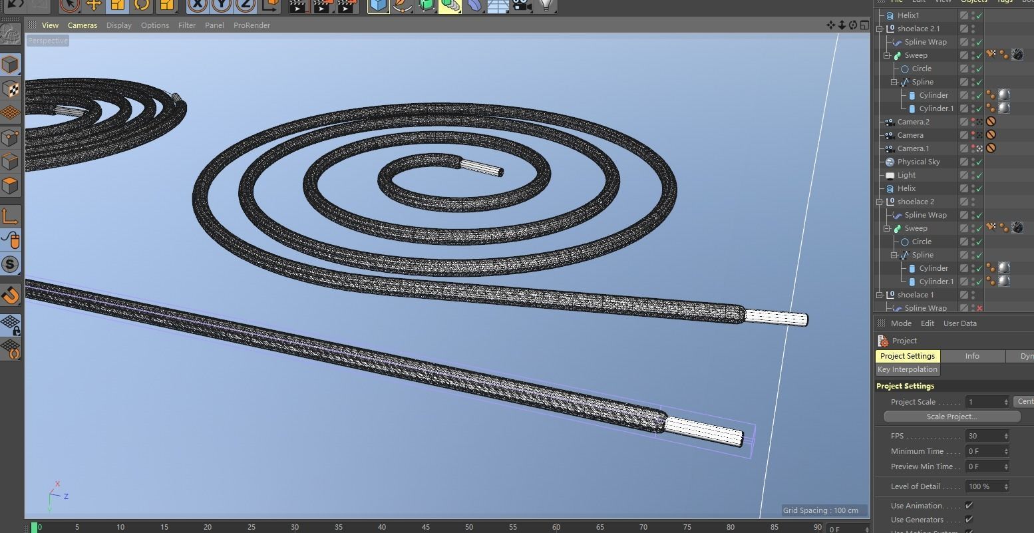The height and width of the screenshot is (533, 1034).
Task: Add a Floor environment object
Action: [x=498, y=5]
